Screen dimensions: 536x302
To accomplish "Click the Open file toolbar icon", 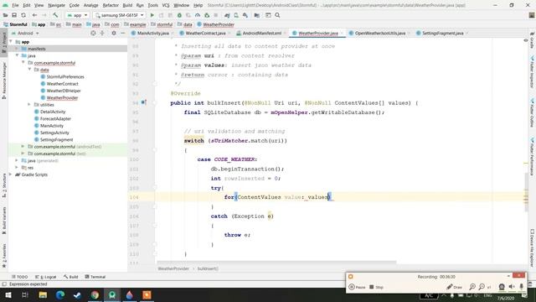I will [5, 15].
